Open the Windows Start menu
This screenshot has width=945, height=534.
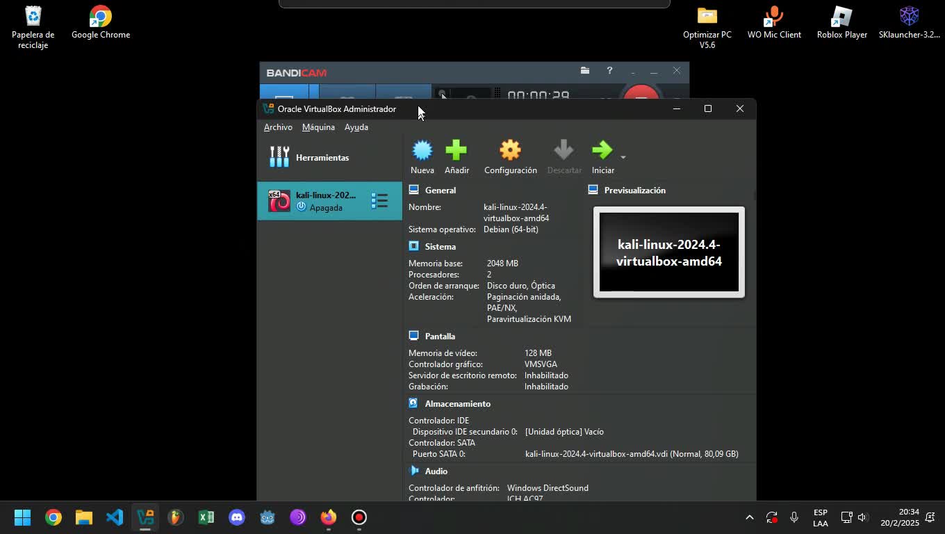[23, 517]
